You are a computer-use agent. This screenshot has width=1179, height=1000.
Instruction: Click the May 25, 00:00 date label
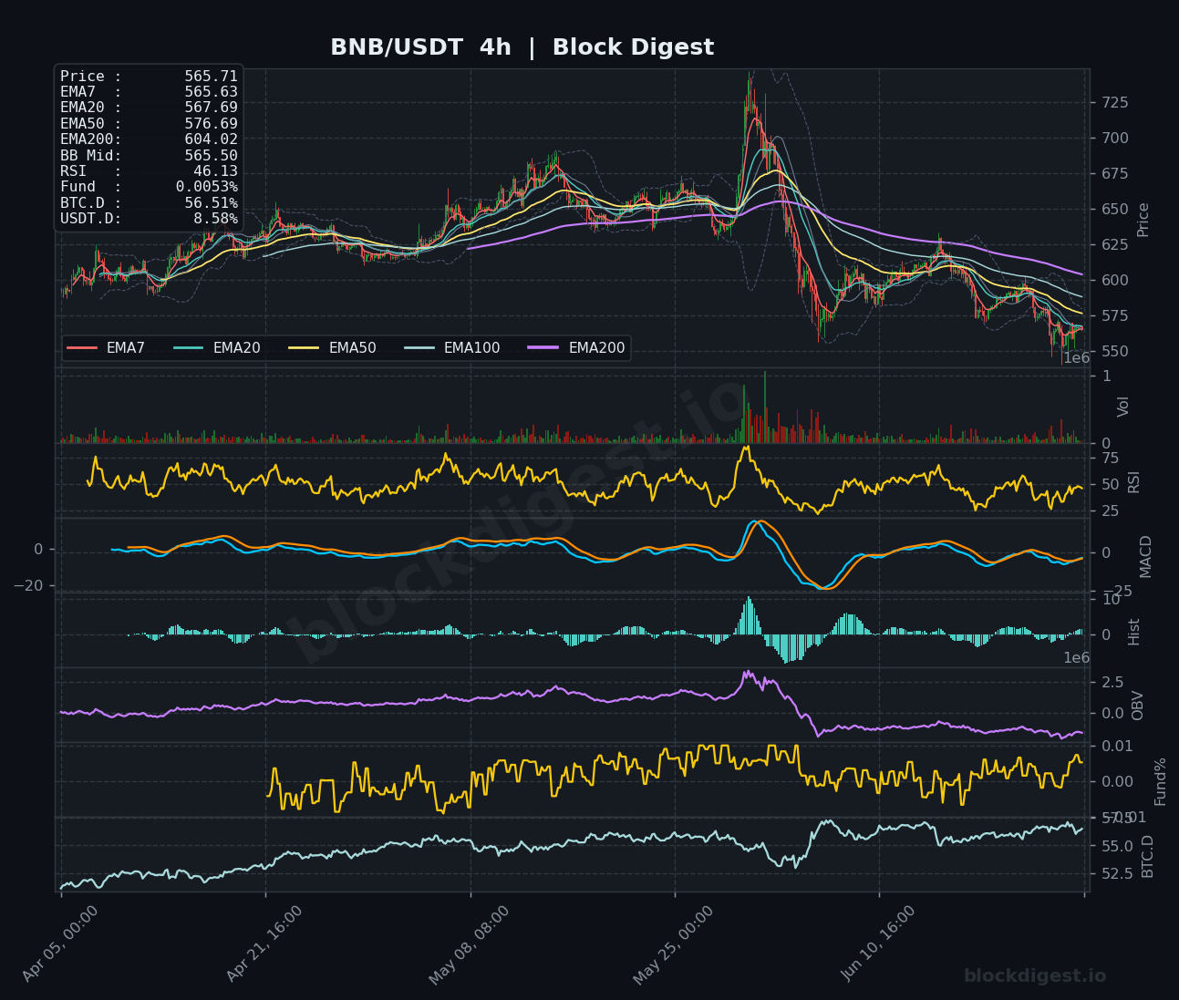673,944
